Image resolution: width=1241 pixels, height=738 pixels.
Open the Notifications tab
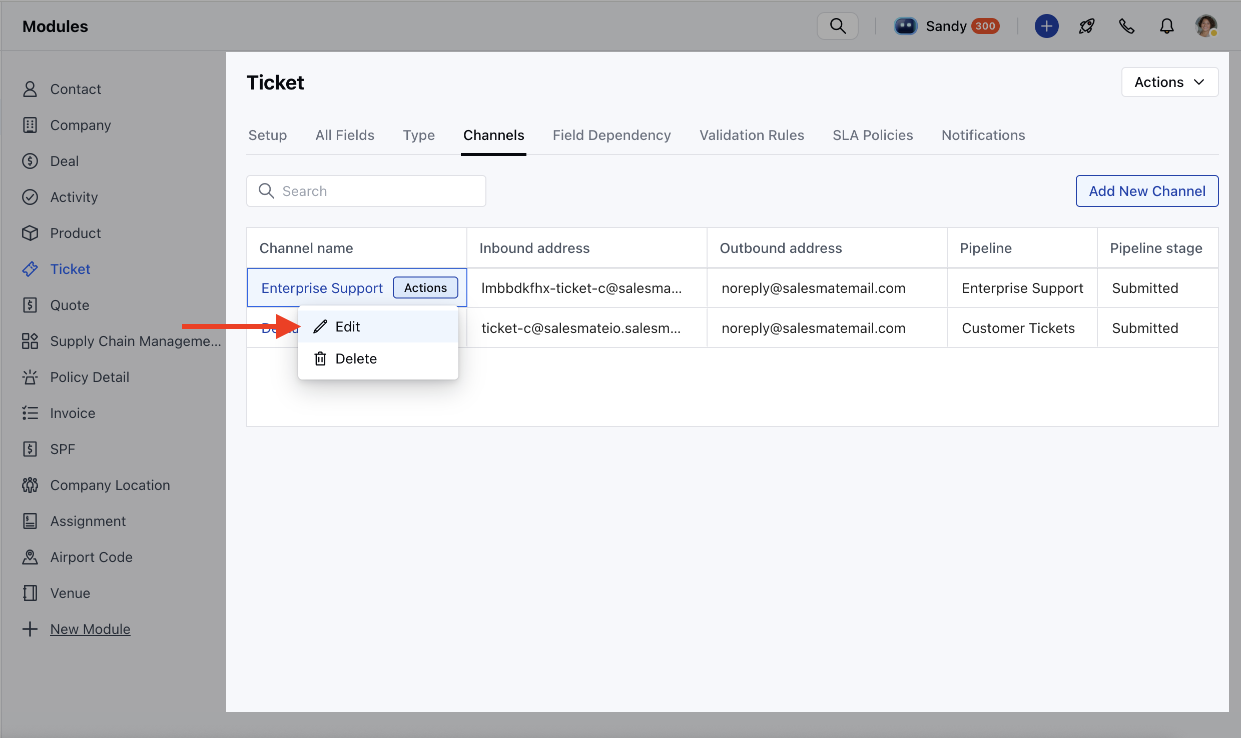tap(983, 135)
